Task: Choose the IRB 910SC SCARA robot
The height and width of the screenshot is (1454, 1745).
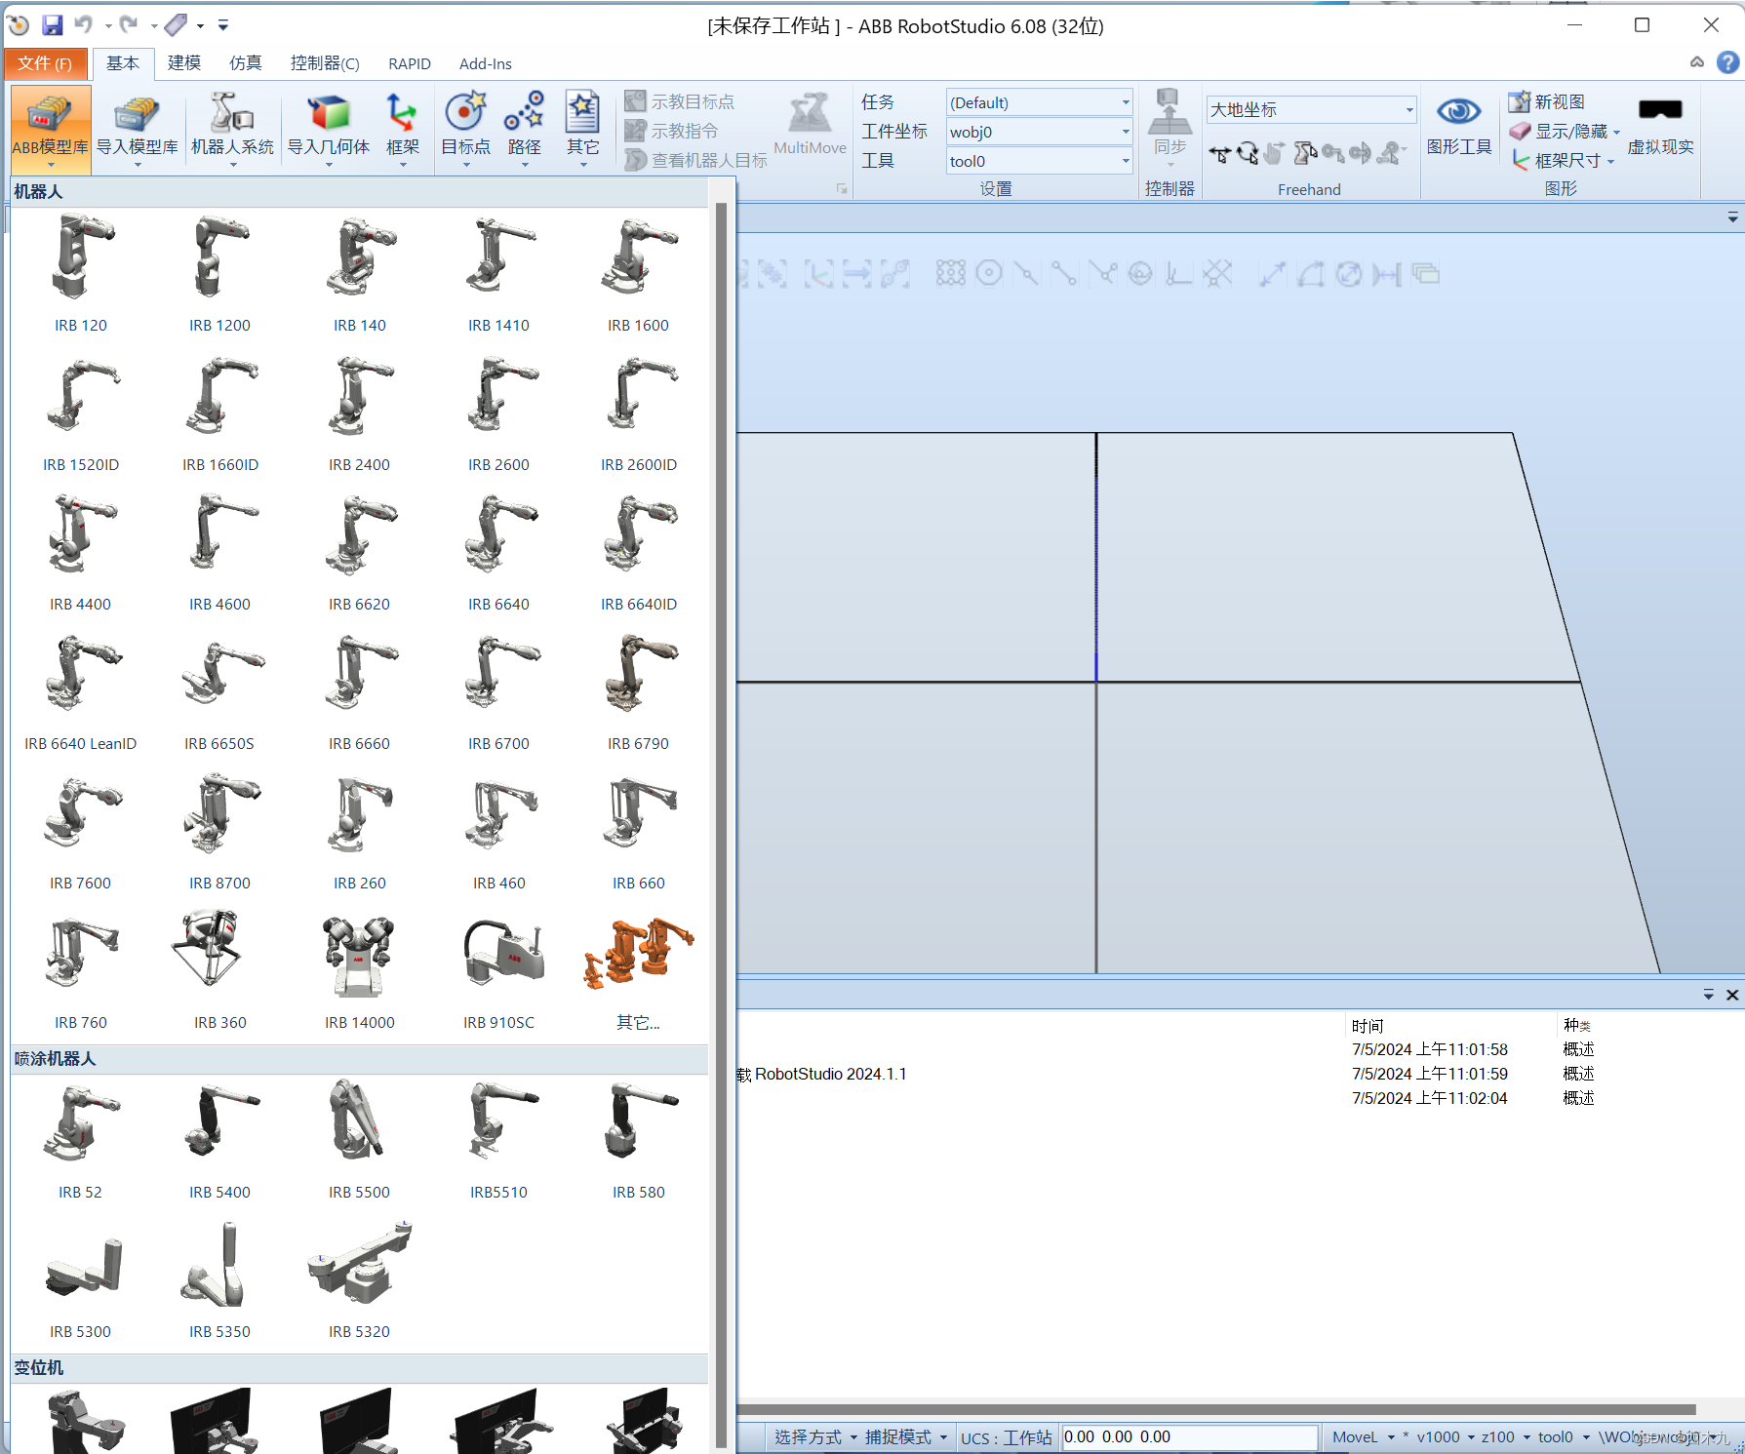Action: (498, 970)
